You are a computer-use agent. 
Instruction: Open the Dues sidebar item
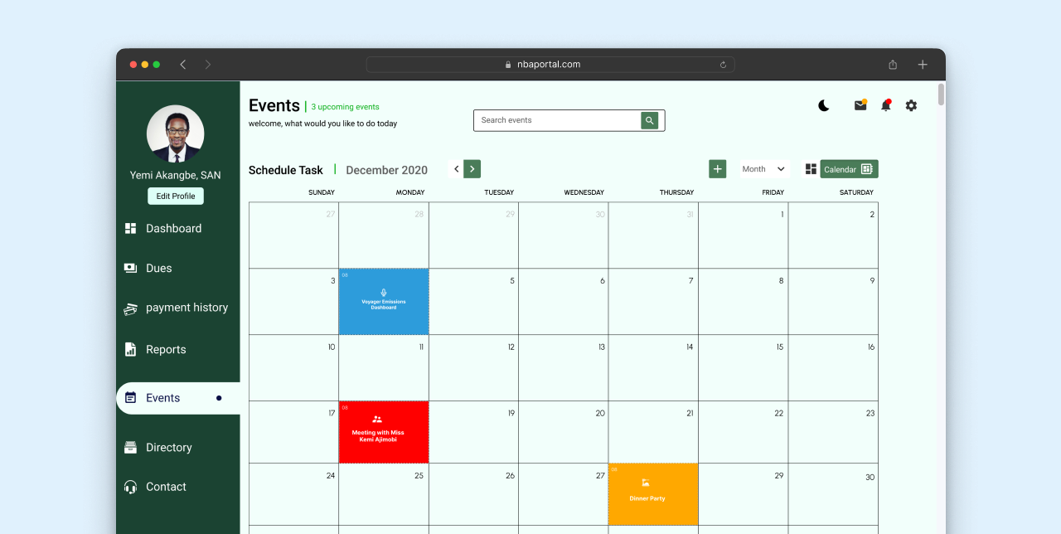pyautogui.click(x=158, y=269)
